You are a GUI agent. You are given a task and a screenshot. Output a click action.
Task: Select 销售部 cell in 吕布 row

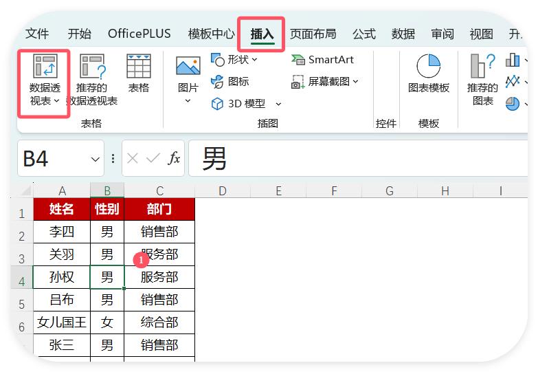pos(159,300)
